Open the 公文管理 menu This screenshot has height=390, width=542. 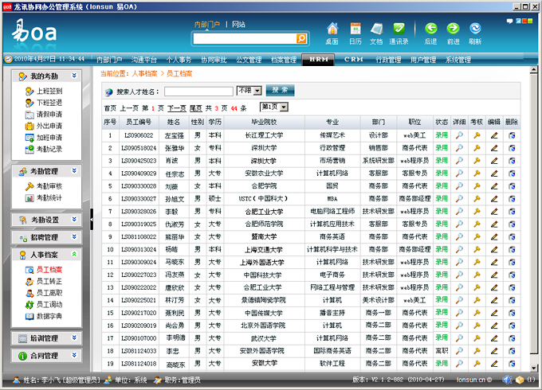click(x=249, y=60)
